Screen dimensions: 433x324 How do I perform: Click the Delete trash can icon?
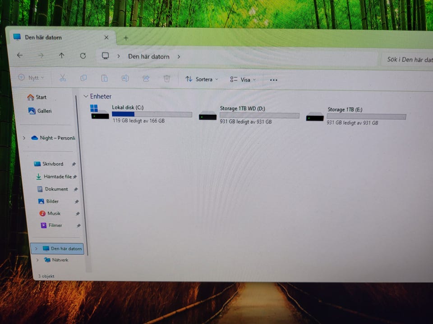(166, 79)
